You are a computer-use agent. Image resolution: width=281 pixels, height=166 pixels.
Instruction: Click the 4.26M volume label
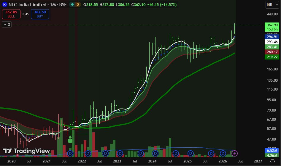click(x=272, y=155)
